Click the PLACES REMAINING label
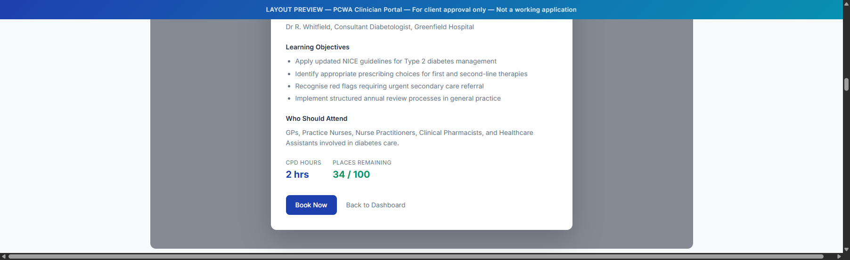 pyautogui.click(x=361, y=163)
